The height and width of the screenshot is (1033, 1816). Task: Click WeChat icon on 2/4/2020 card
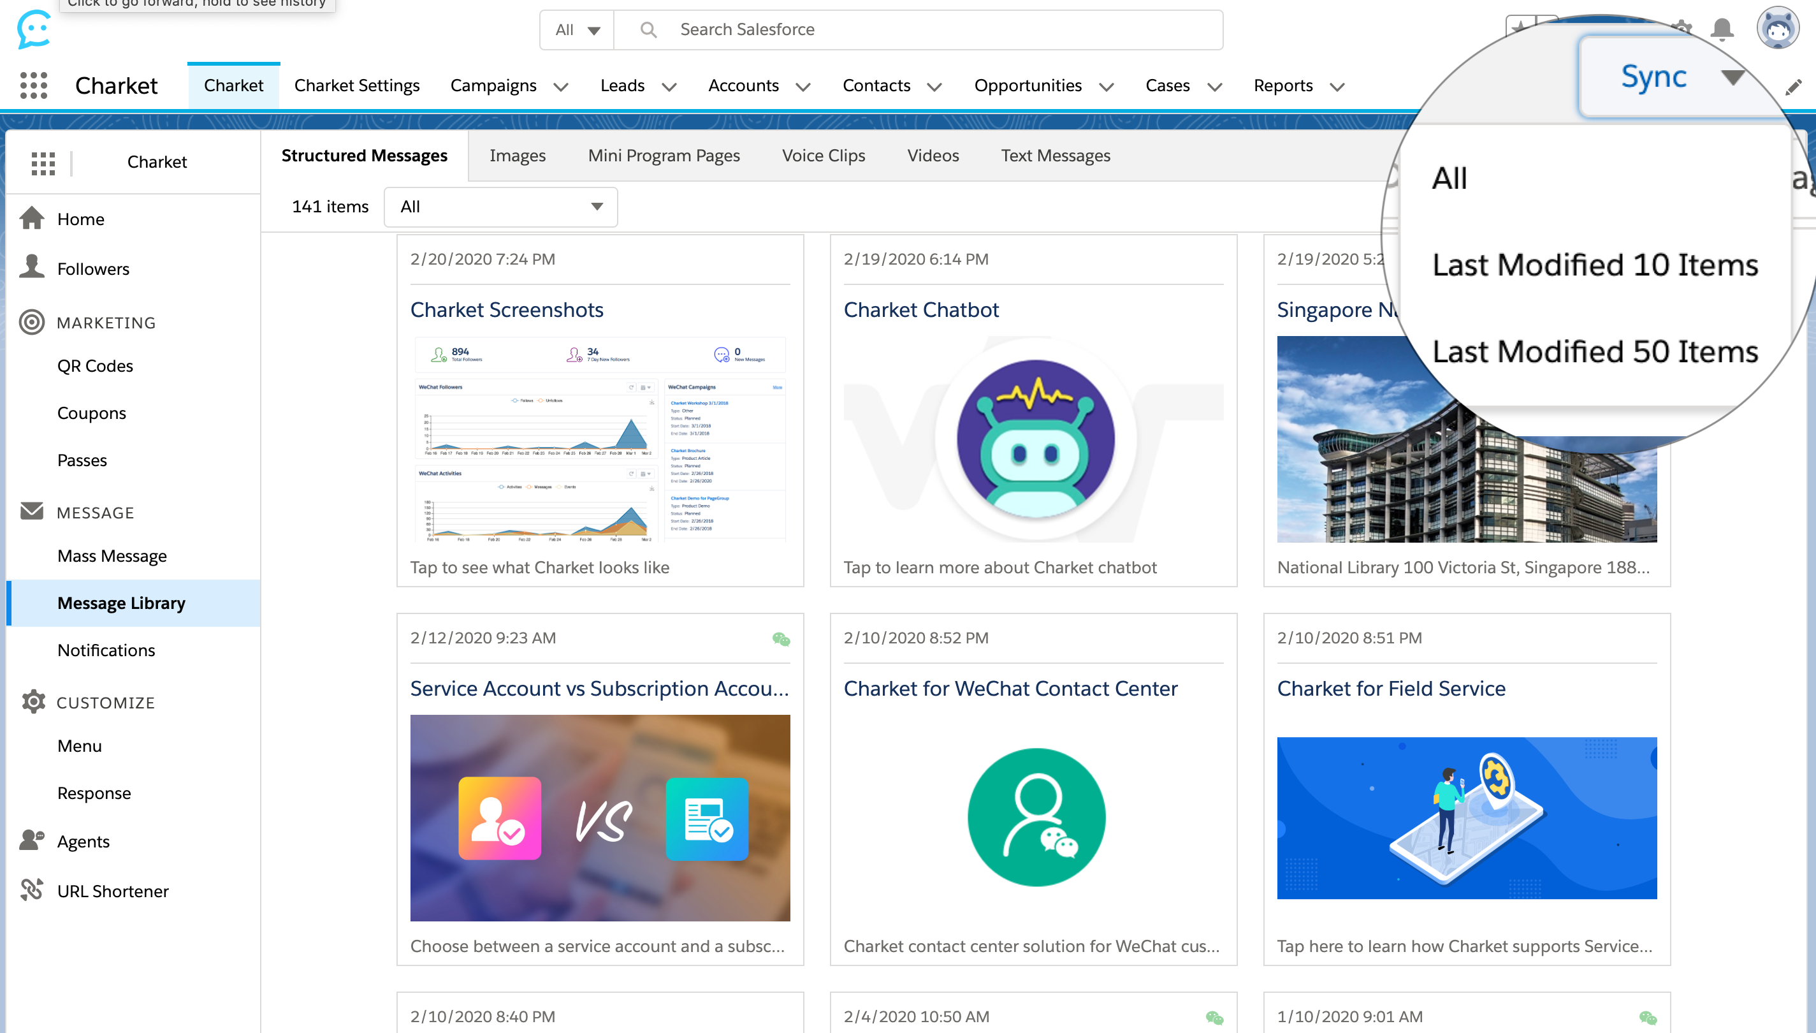(1214, 1018)
